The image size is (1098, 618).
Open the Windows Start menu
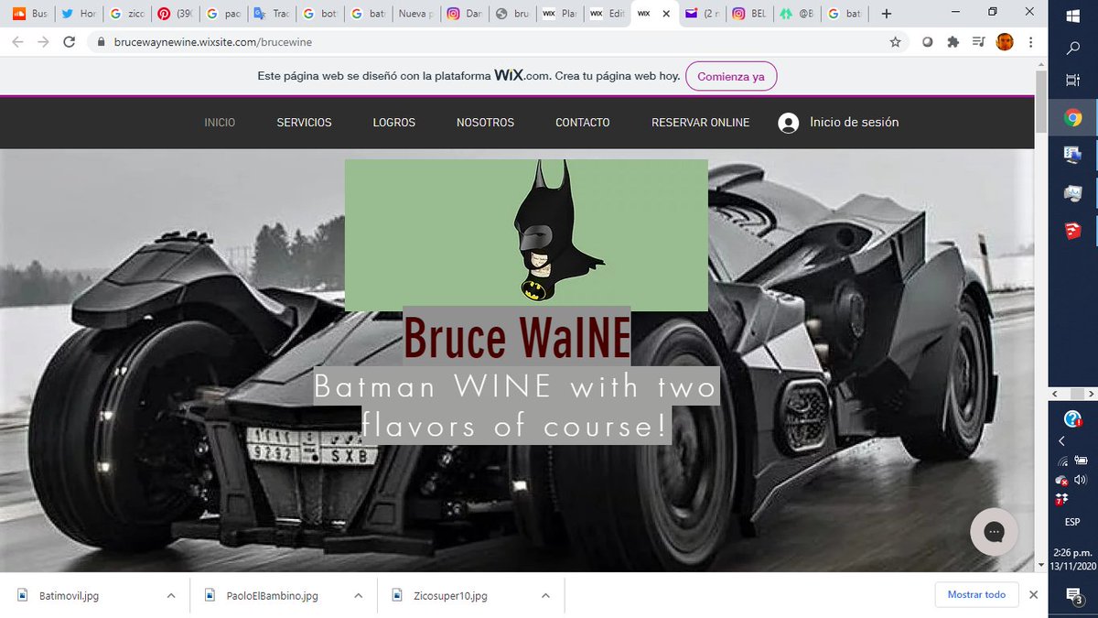click(1072, 16)
